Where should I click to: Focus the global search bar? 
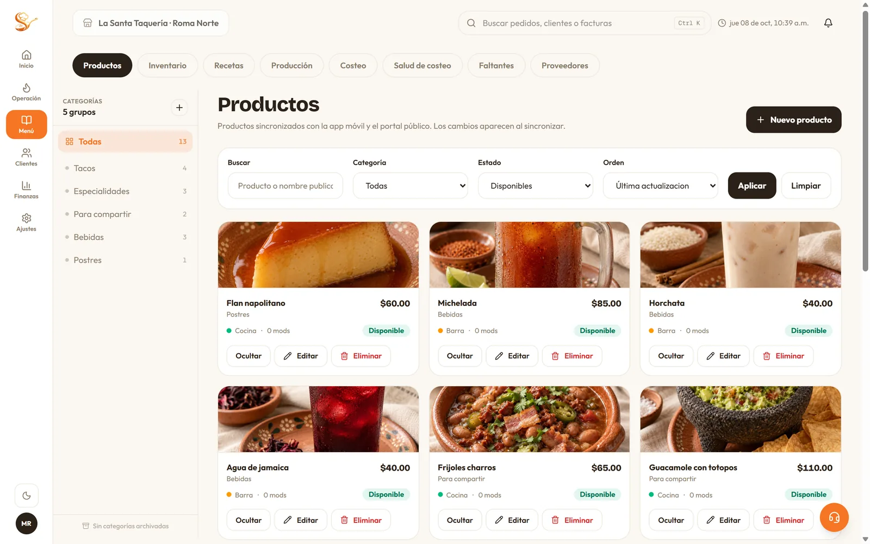(585, 23)
